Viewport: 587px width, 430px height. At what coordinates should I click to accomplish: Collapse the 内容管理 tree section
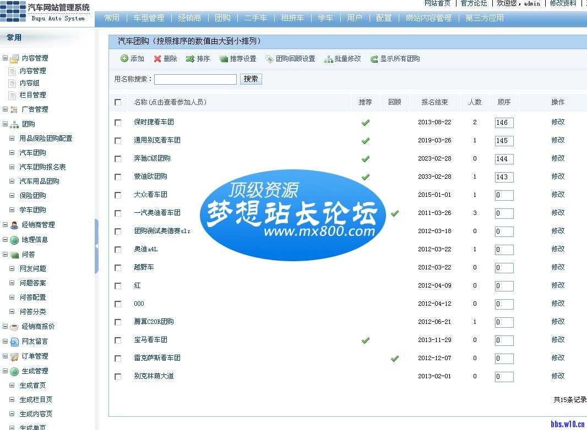pos(5,58)
